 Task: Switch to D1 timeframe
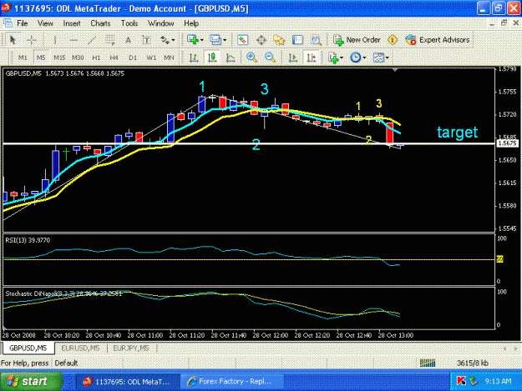(133, 58)
